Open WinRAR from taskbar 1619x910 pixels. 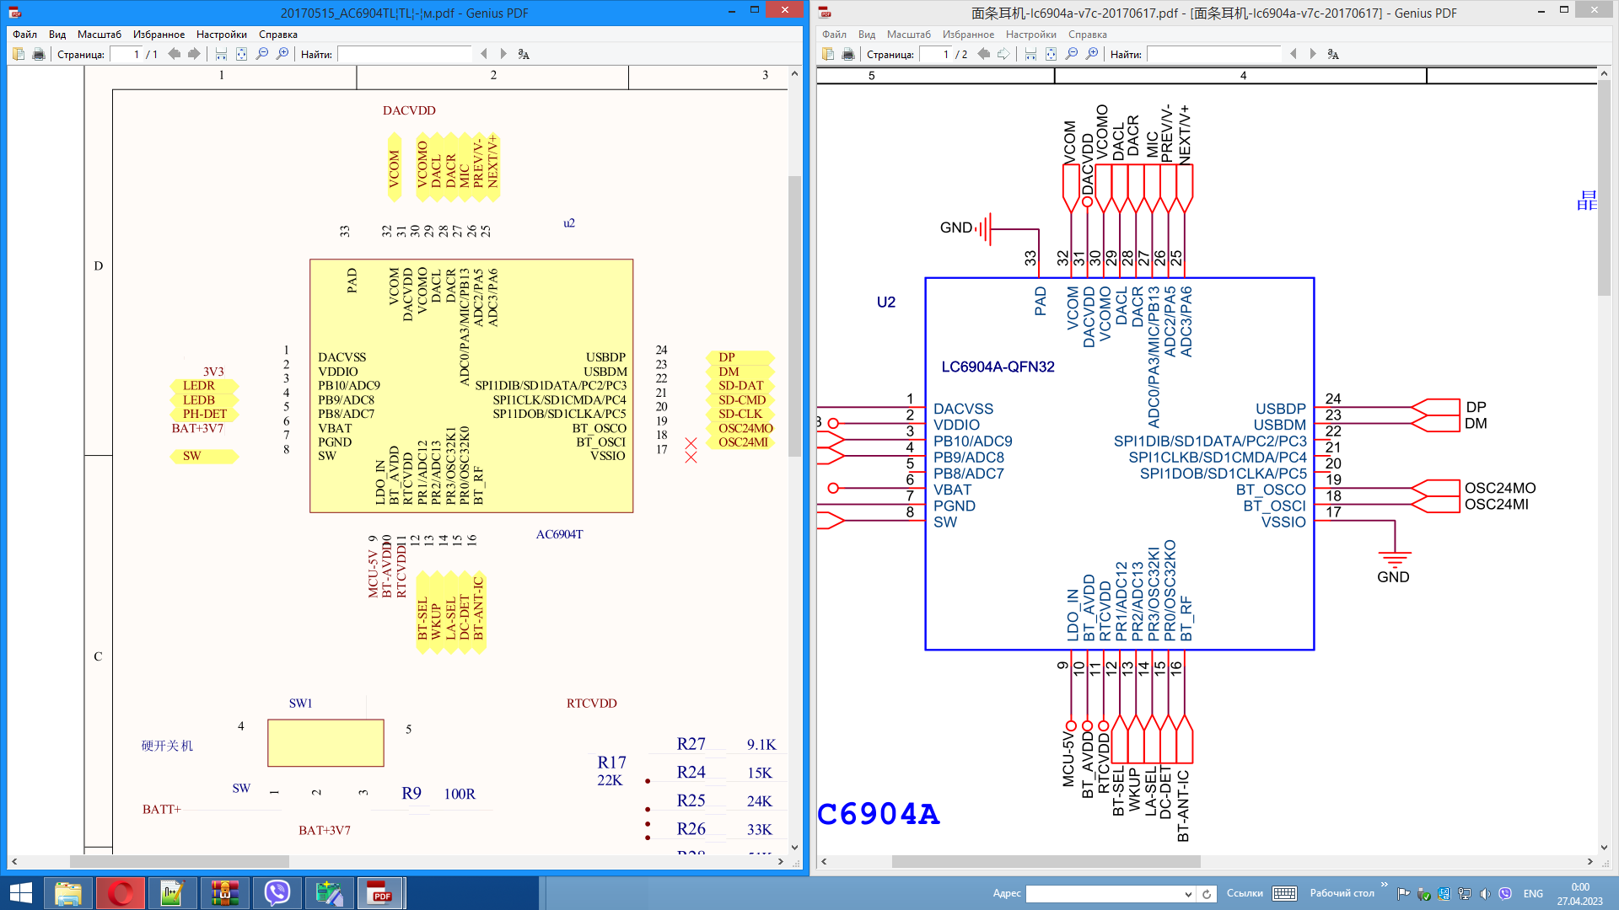pos(225,893)
